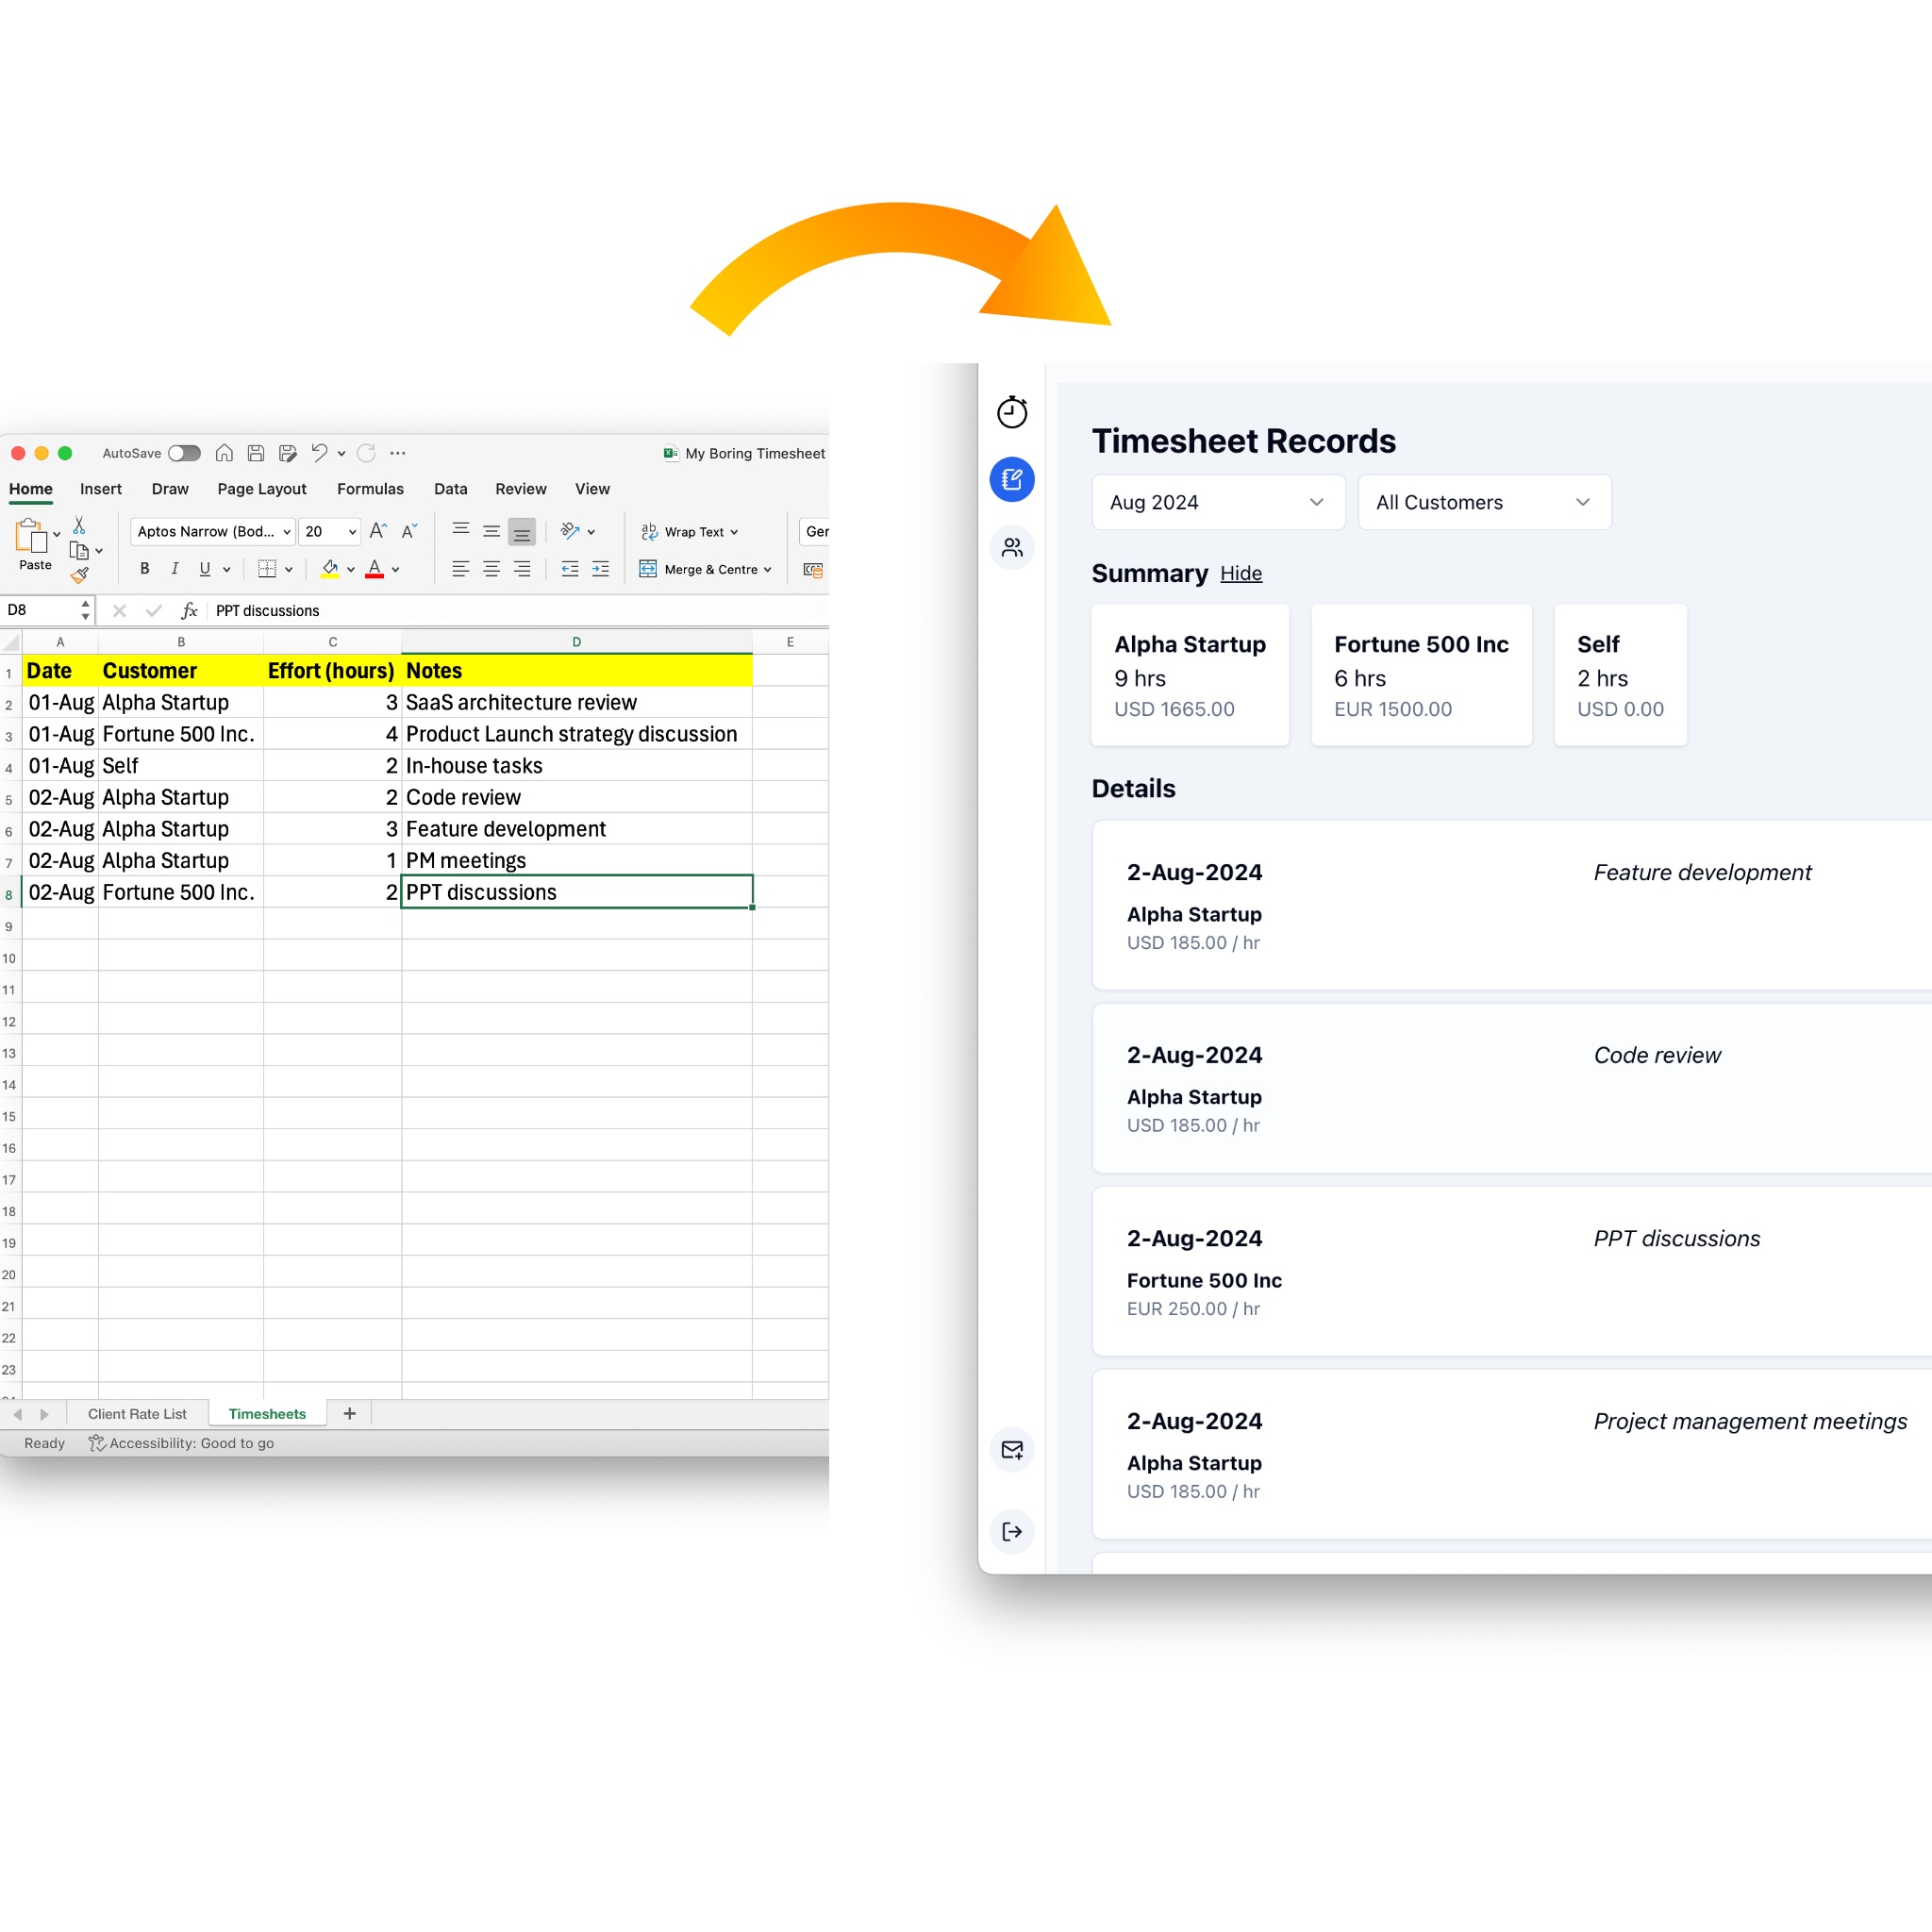Select the Timesheets tab at sheet bottom
The image size is (1932, 1932).
pyautogui.click(x=271, y=1412)
